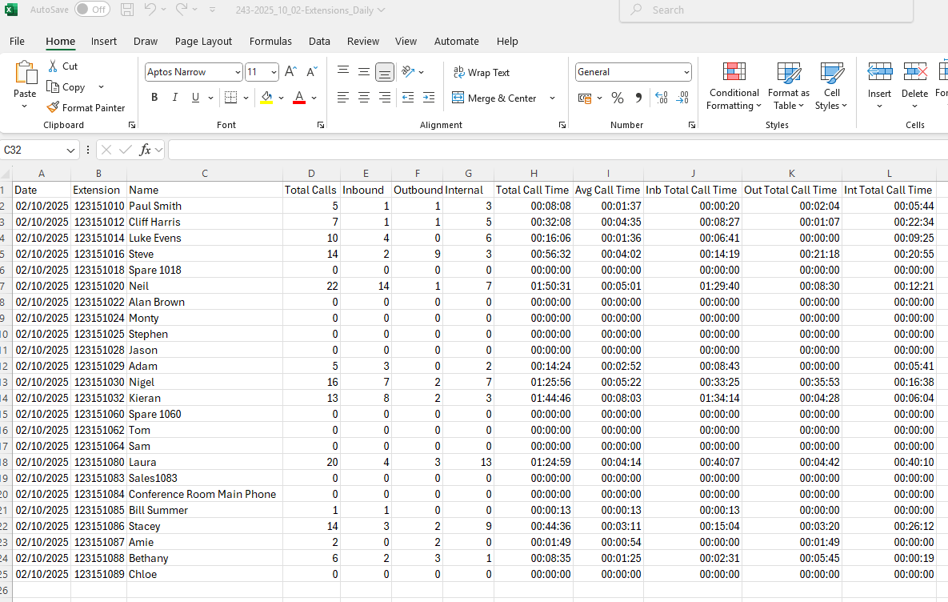Toggle center horizontal alignment
The image size is (948, 602).
pyautogui.click(x=364, y=98)
